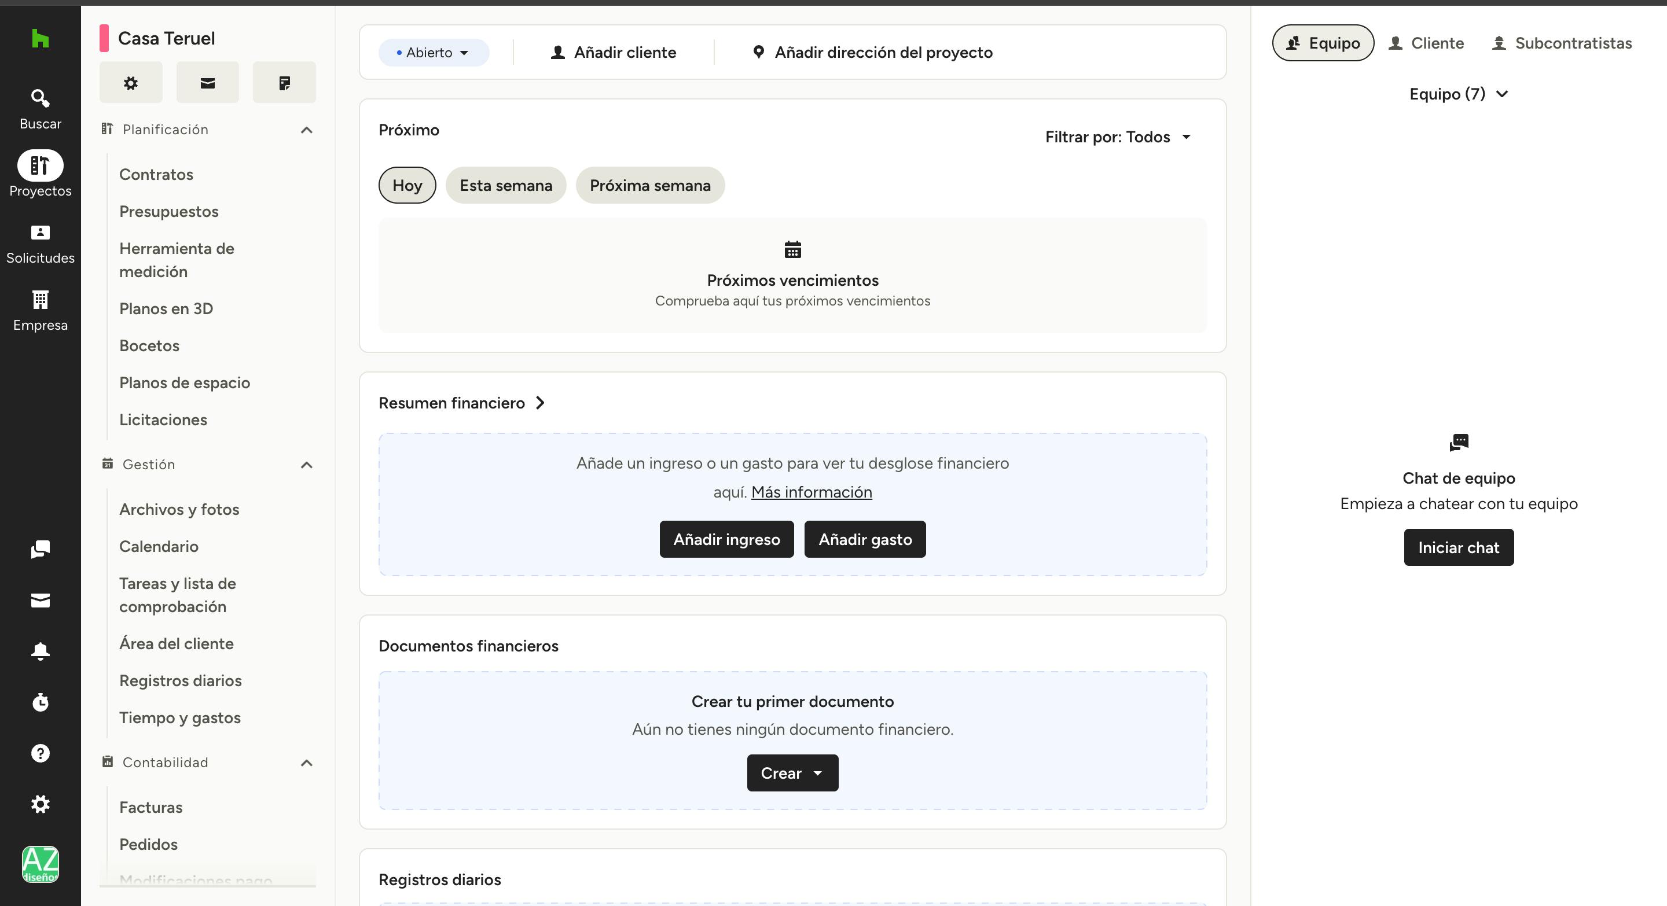
Task: Collapse the Planificación section
Action: [x=307, y=130]
